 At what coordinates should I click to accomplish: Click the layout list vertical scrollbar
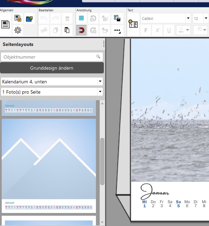(x=102, y=161)
